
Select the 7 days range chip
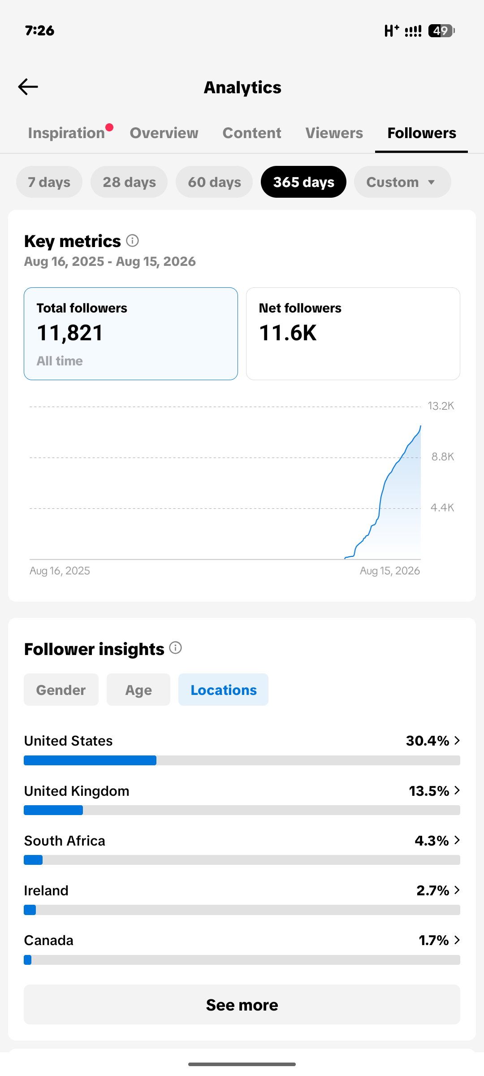pyautogui.click(x=49, y=182)
